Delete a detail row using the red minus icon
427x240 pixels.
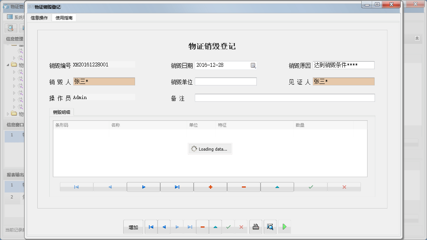(x=243, y=187)
